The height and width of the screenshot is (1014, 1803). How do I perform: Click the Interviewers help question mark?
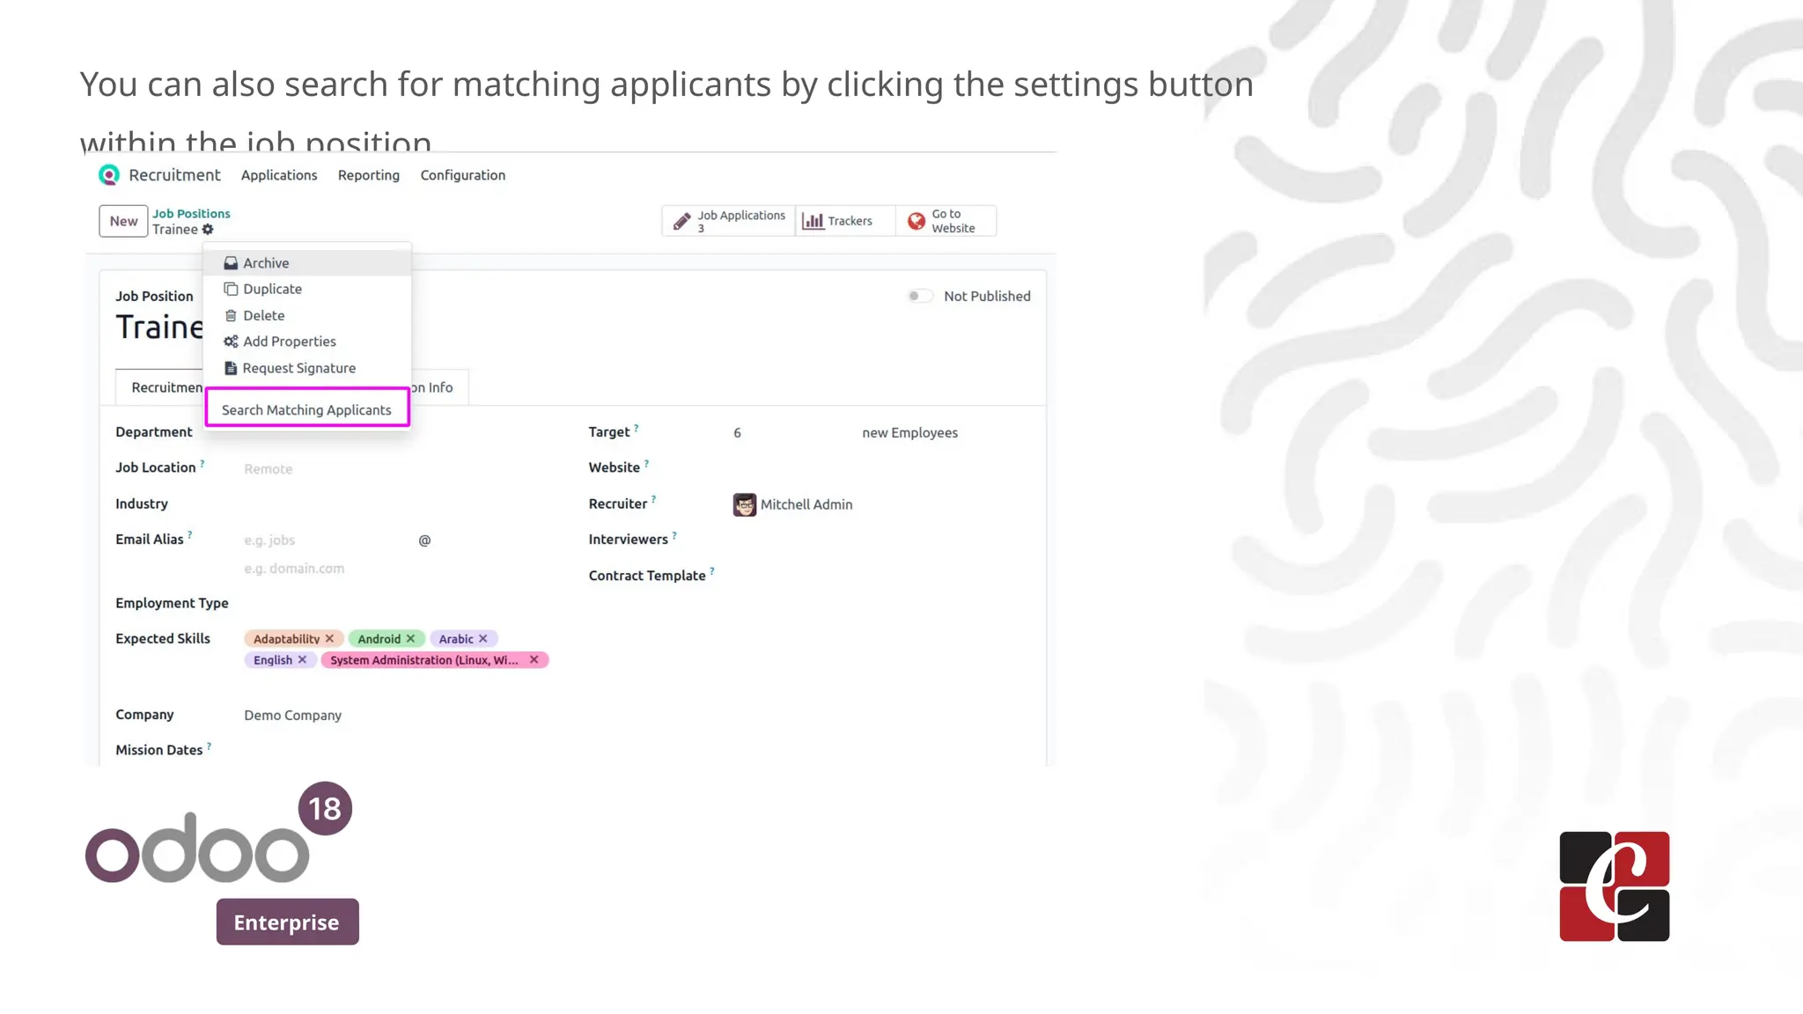[674, 535]
